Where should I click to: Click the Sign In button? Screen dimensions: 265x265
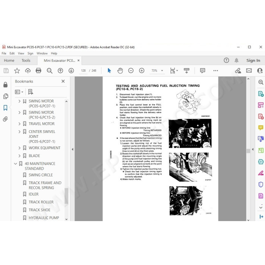[253, 60]
